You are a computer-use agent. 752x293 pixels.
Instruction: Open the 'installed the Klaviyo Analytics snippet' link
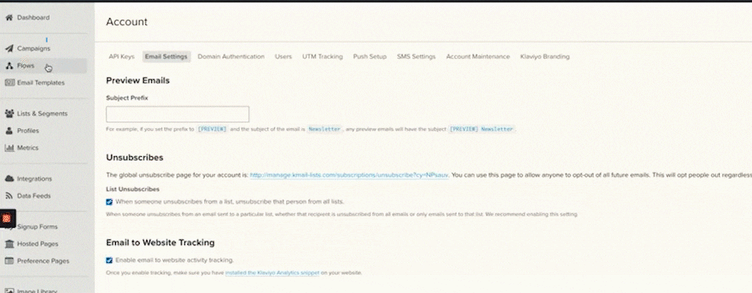click(272, 273)
